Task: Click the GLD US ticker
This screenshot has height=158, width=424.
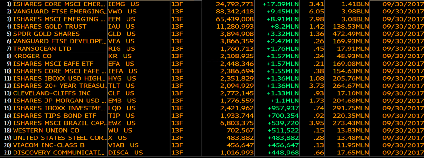Action: 122,34
